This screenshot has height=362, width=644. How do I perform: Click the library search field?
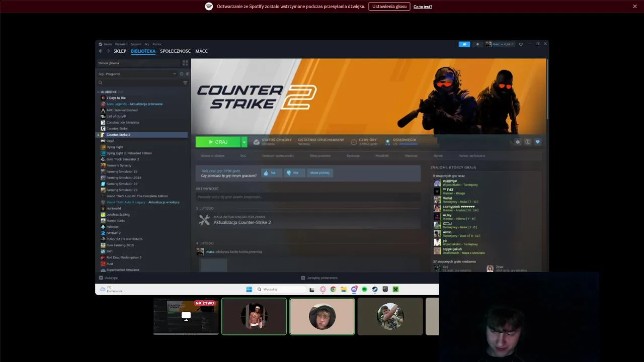pos(139,83)
